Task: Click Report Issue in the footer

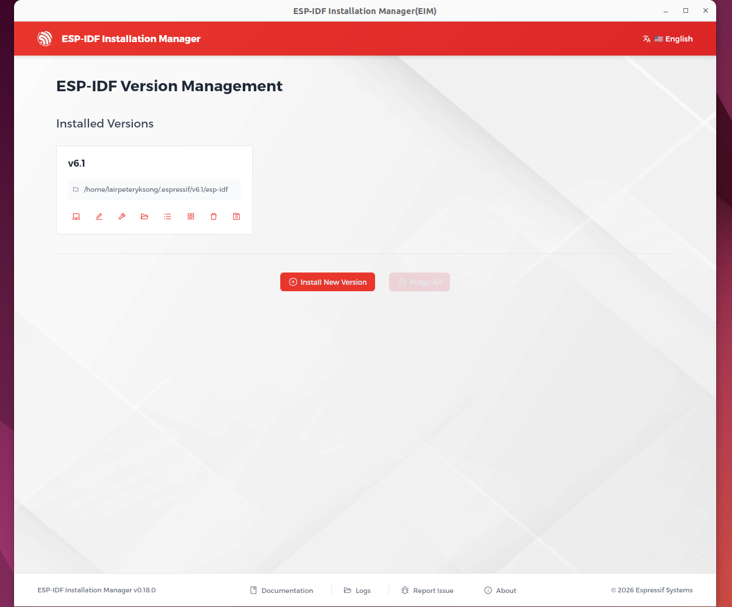Action: (x=427, y=591)
